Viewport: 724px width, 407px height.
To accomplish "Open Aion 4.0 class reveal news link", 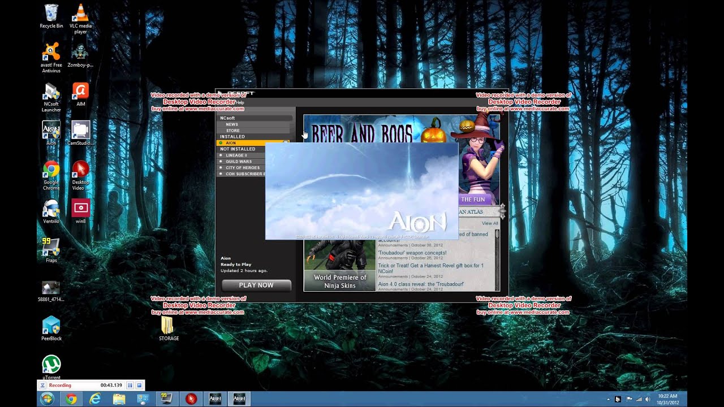I will 421,284.
